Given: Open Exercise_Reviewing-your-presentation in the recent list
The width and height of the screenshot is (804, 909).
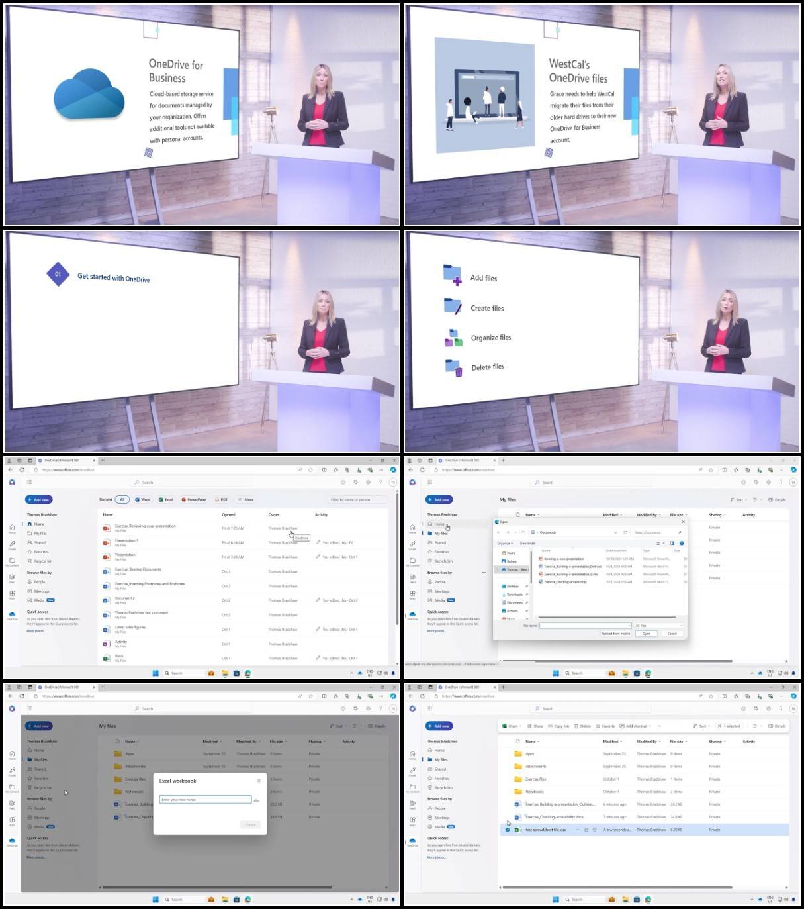Looking at the screenshot, I should (x=146, y=526).
